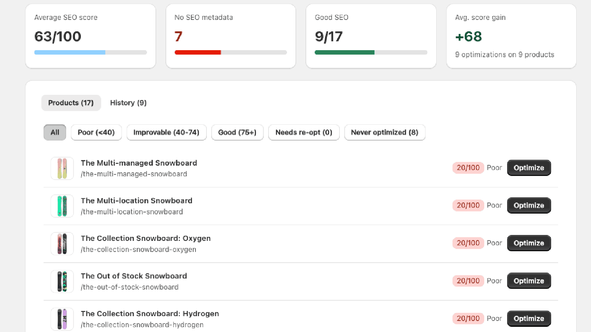Click the Average SEO score progress bar
Screen dimensions: 591x332
click(90, 52)
